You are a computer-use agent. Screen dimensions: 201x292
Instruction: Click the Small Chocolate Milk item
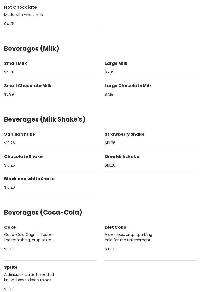[x=28, y=86]
